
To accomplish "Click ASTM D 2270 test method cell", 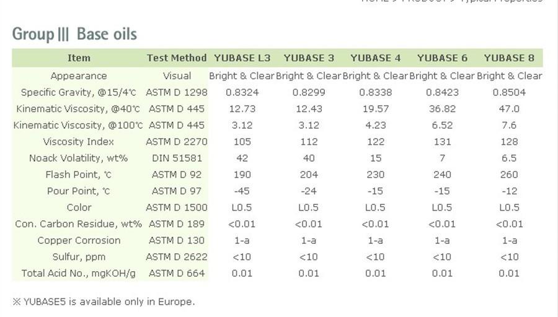I will coord(177,142).
